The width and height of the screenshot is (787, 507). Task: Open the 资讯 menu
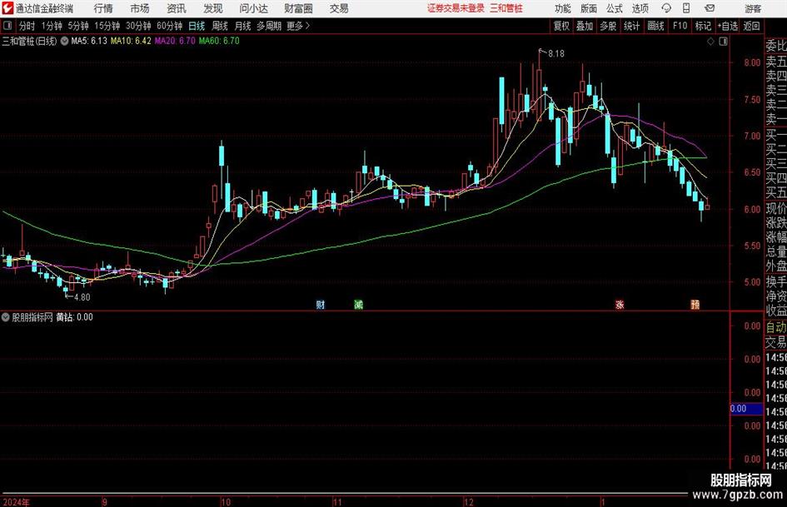click(177, 8)
